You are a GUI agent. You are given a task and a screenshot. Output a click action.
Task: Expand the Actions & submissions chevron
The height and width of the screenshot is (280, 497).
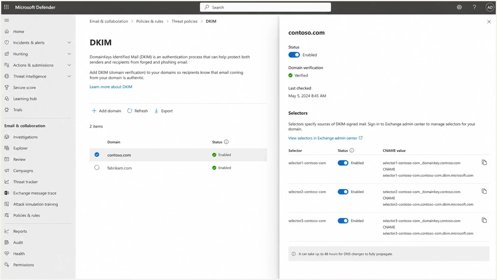coord(69,65)
